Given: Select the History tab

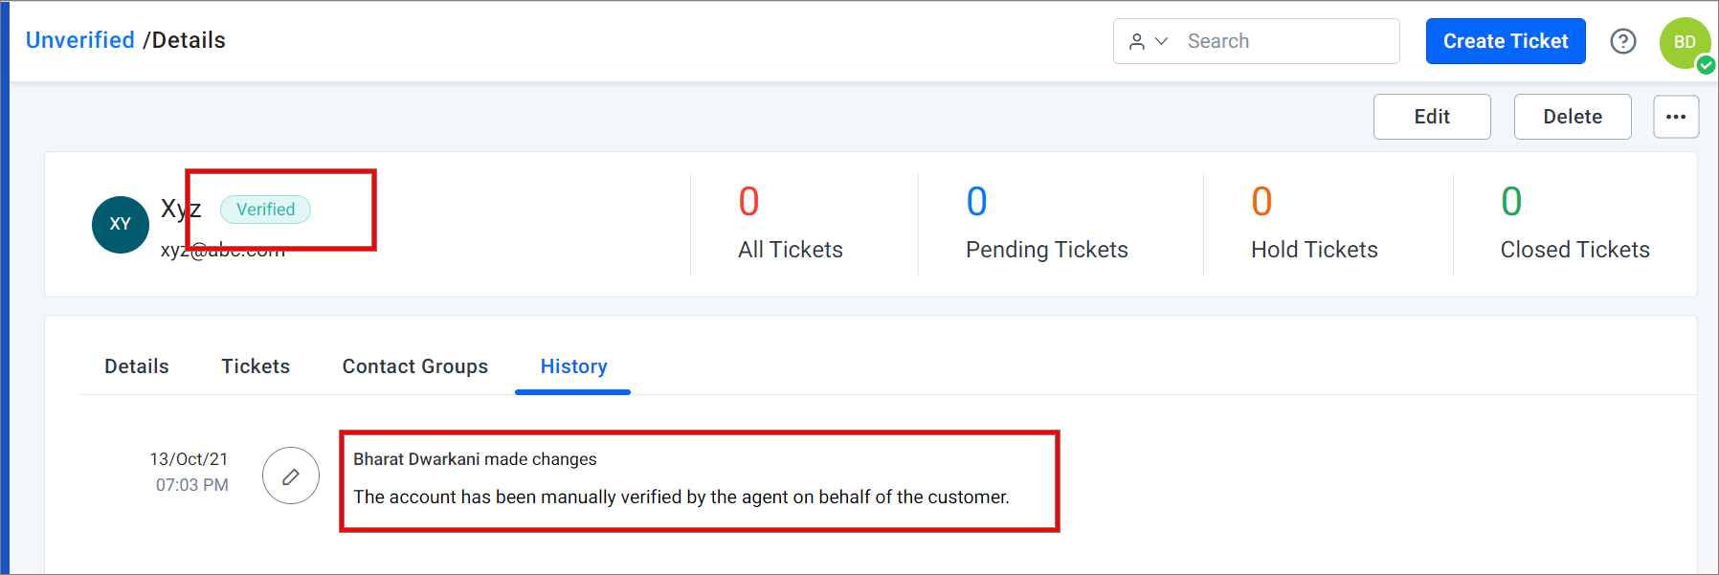Looking at the screenshot, I should (573, 366).
